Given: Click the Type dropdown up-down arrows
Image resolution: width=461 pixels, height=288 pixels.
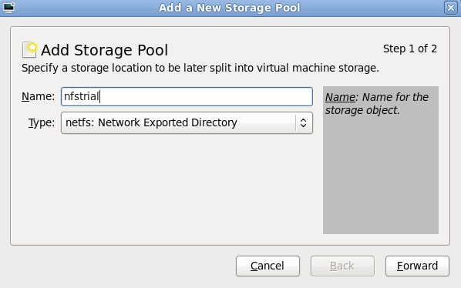Looking at the screenshot, I should coord(304,122).
